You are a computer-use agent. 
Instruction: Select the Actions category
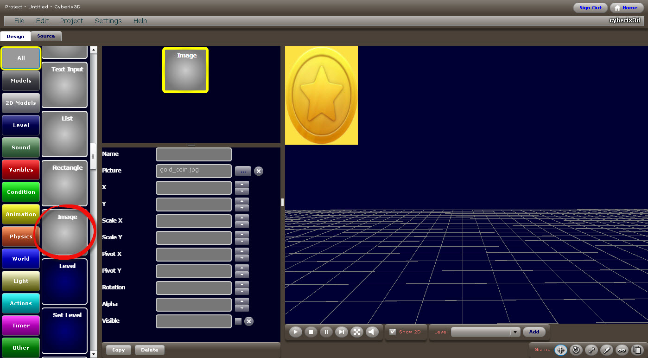pos(21,303)
